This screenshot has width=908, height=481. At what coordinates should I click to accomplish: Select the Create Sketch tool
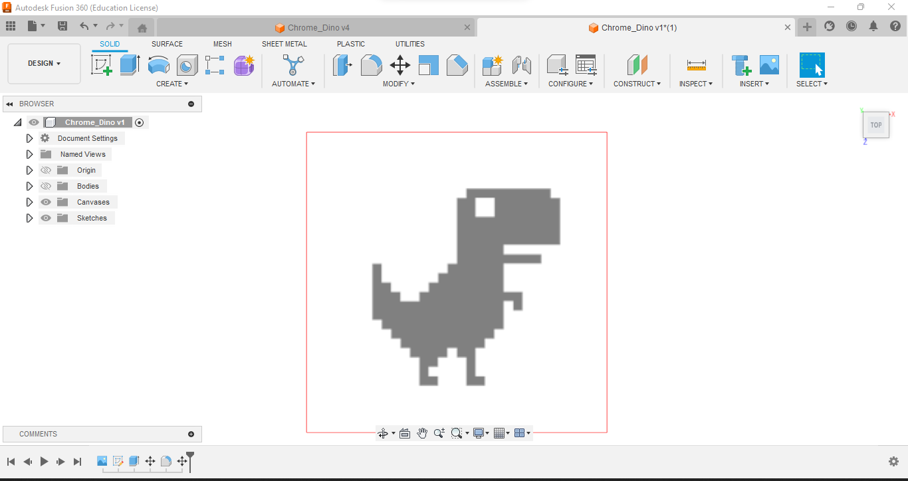point(101,65)
